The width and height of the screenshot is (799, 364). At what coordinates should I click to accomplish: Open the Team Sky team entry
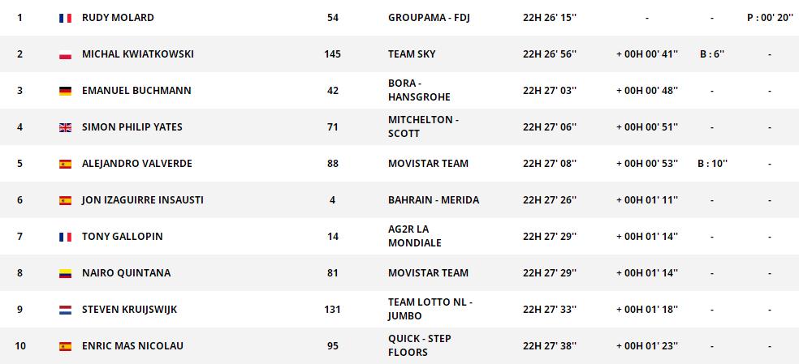tap(412, 54)
